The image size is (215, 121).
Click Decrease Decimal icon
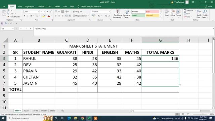(109, 16)
